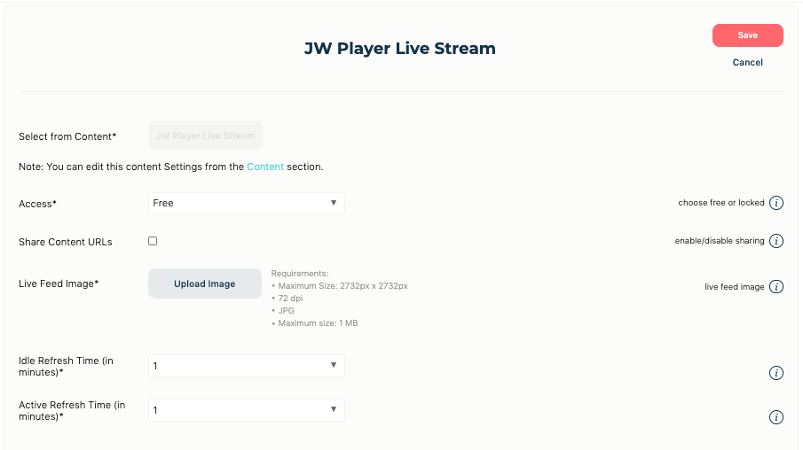This screenshot has height=450, width=803.
Task: Click the Active Refresh Time label
Action: click(72, 411)
